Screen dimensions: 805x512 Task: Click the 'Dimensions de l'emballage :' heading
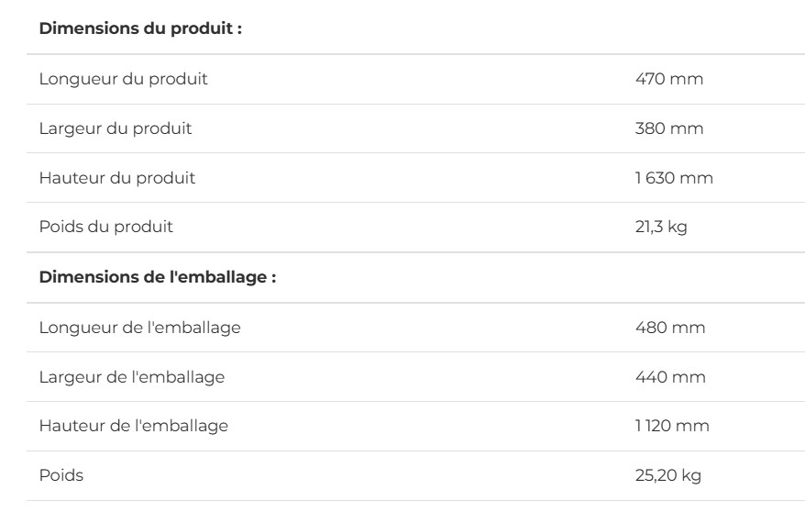(x=157, y=277)
